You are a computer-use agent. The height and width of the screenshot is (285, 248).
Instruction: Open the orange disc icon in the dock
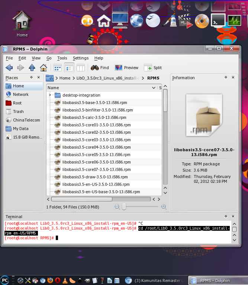tap(202, 21)
